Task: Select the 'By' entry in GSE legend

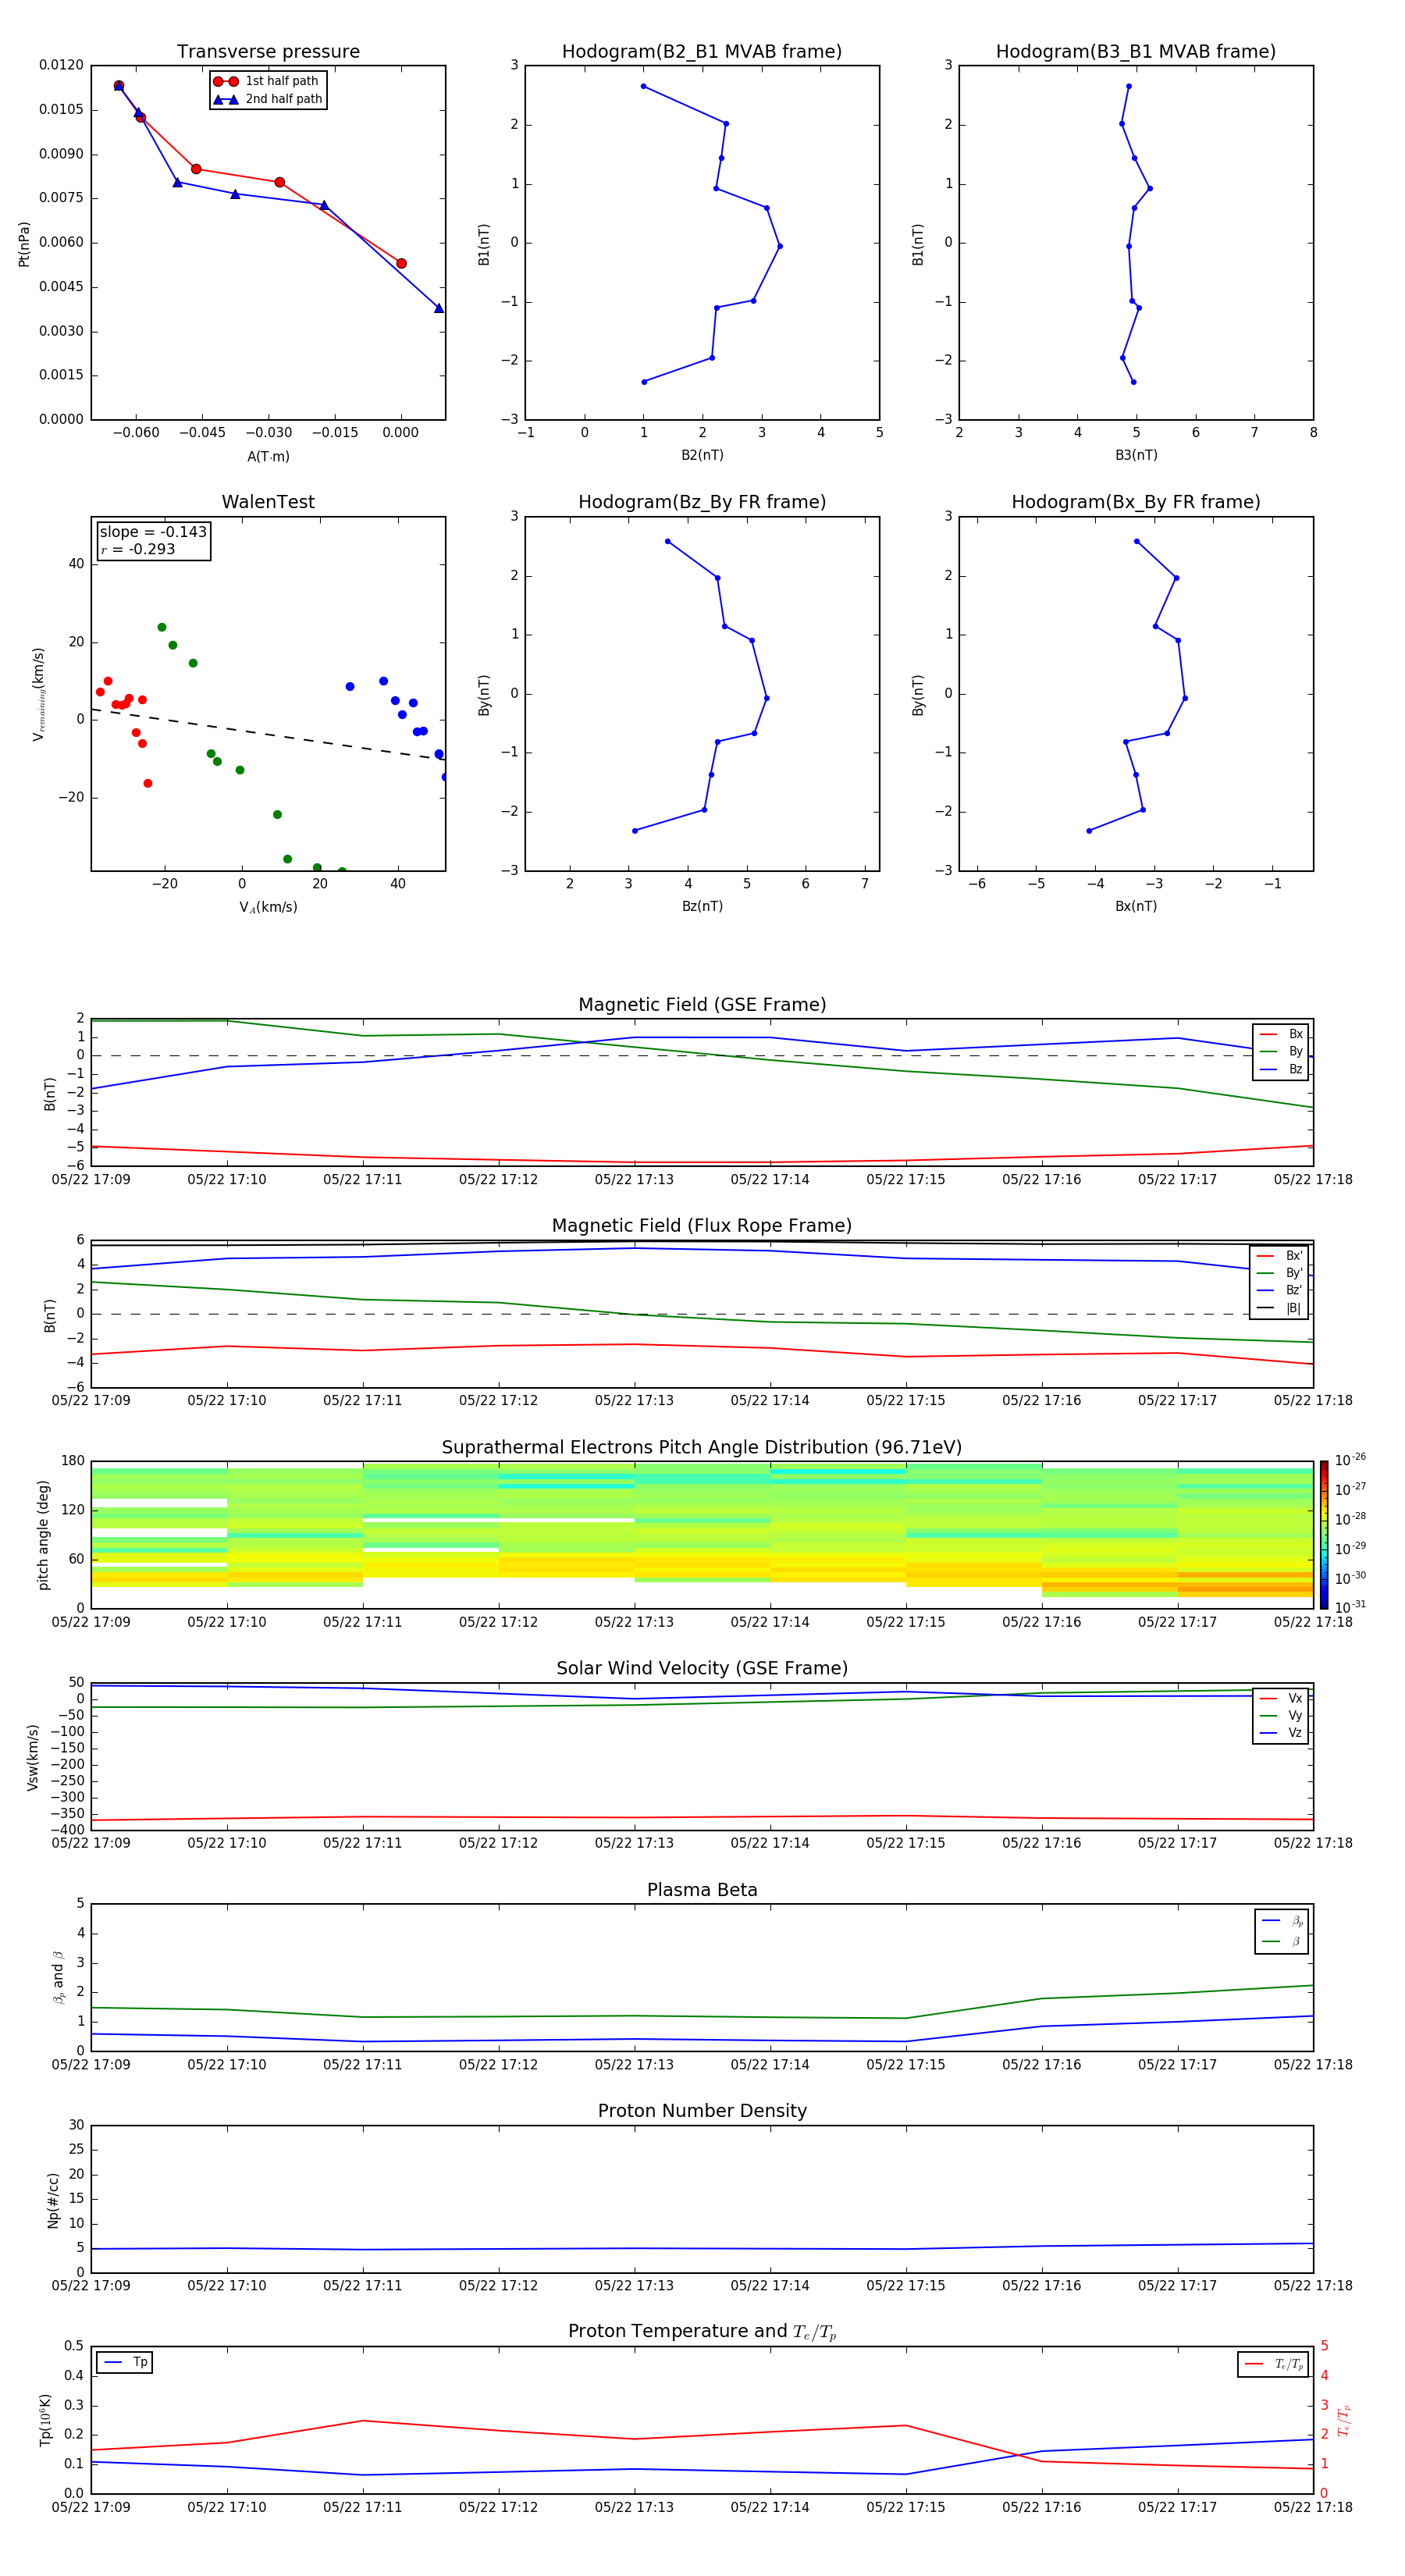Action: 1281,1051
